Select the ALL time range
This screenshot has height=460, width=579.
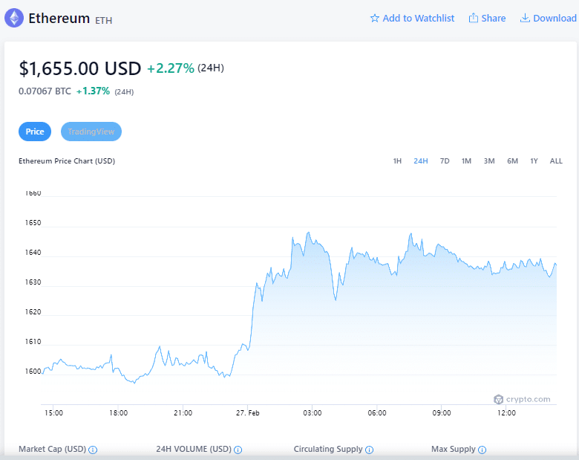(x=556, y=161)
